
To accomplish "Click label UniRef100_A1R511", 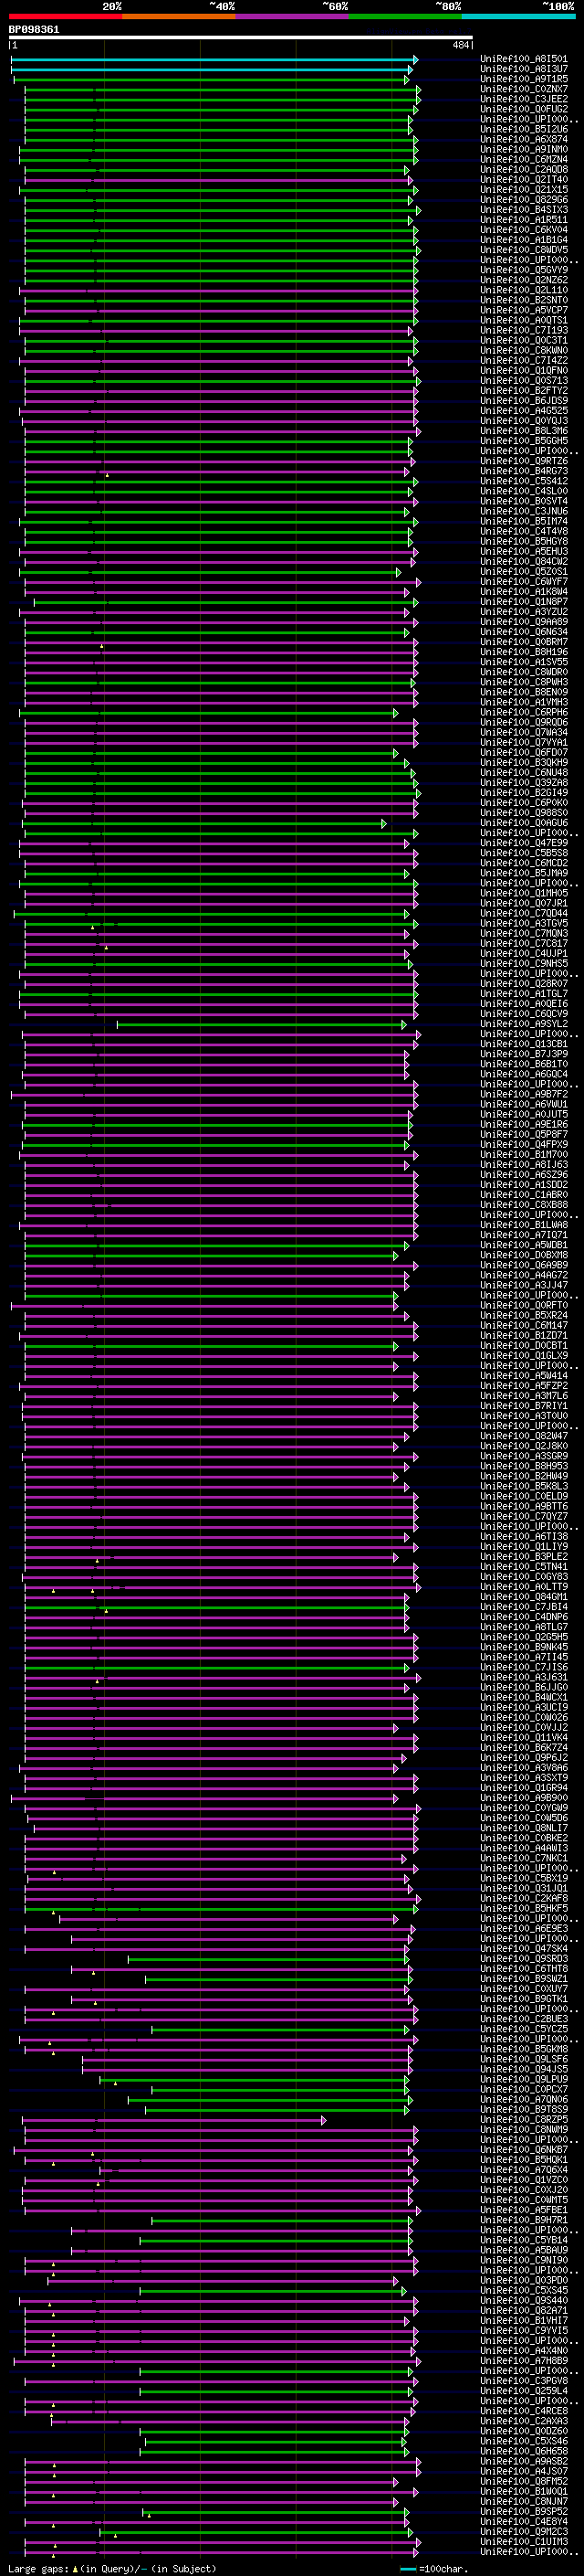I will coord(524,220).
